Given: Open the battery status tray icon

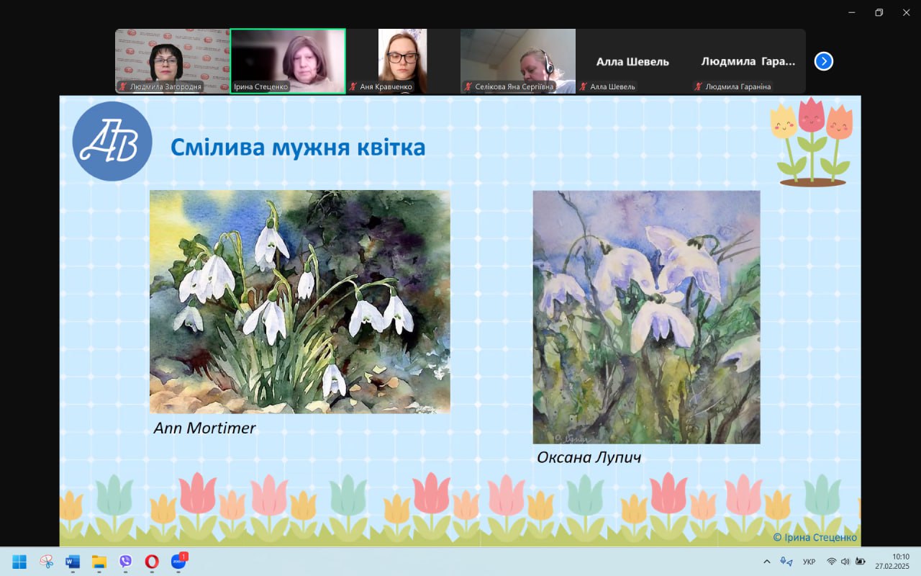Looking at the screenshot, I should (860, 562).
